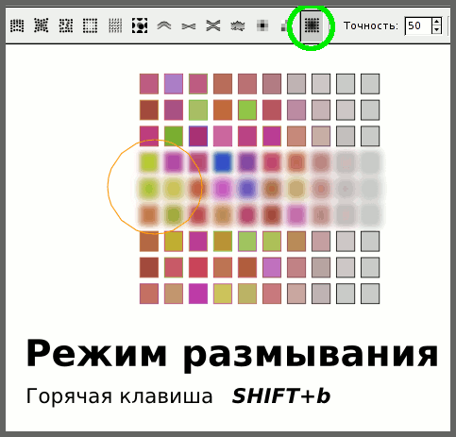
Task: Click the dark green square in third row
Action: [174, 136]
